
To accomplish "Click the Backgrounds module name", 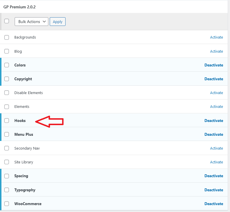I will 25,37.
